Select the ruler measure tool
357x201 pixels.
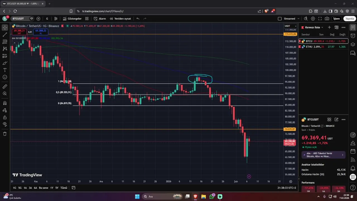pos(5,87)
